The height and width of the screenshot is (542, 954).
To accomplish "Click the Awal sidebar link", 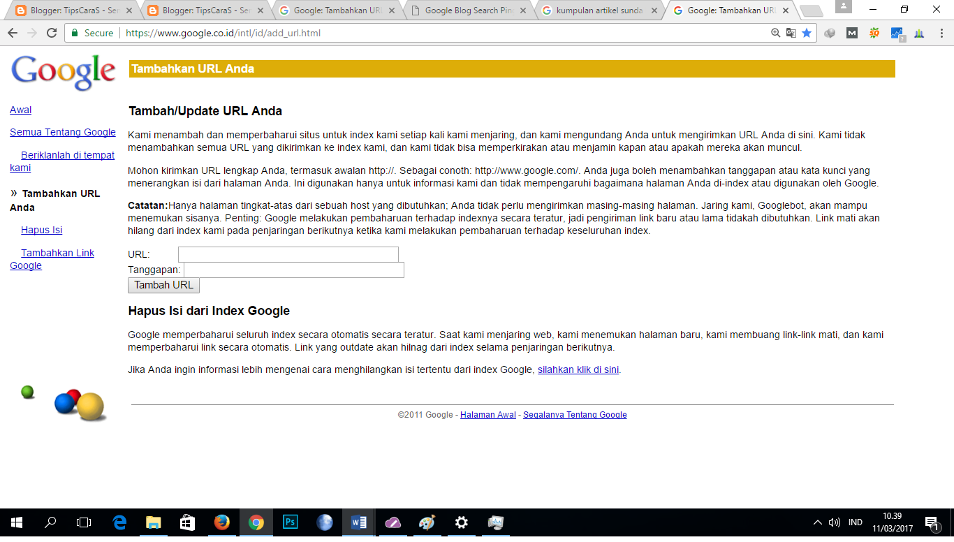I will pos(20,110).
